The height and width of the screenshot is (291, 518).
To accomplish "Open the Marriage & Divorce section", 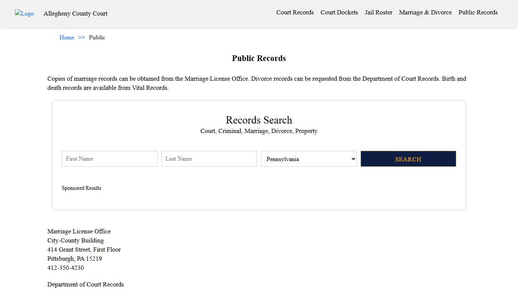I will 425,12.
